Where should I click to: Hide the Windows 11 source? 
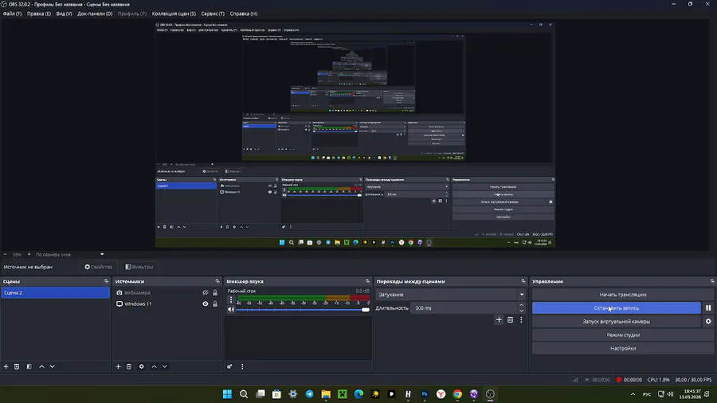tap(206, 304)
